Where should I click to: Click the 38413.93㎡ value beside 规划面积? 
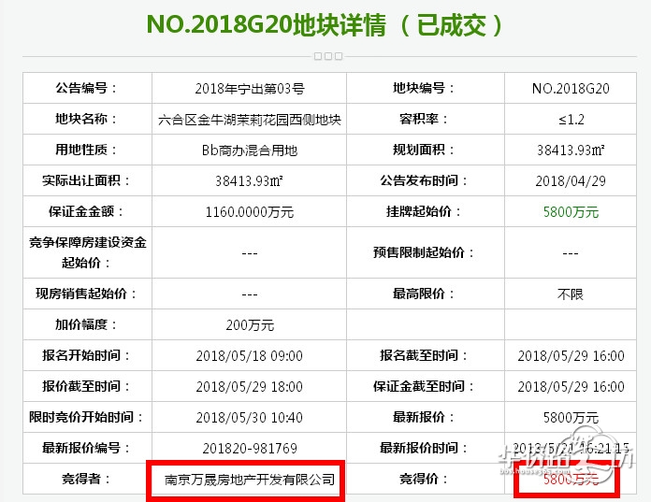tap(571, 151)
